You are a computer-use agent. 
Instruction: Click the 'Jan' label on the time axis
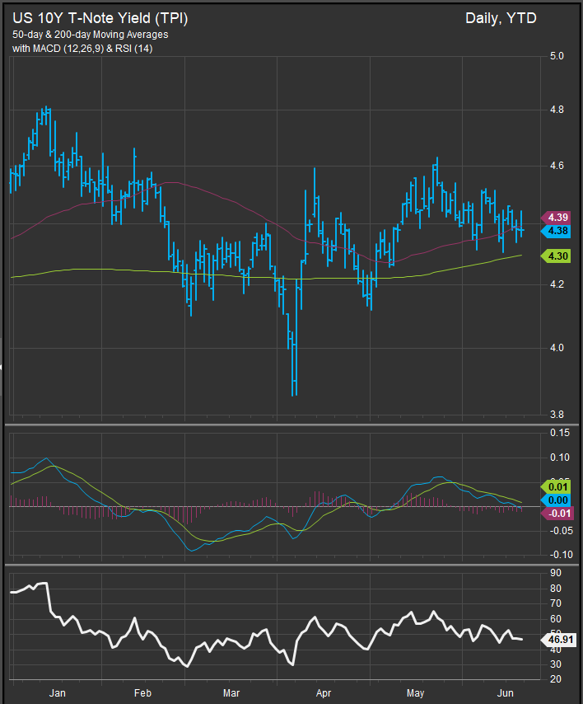(x=58, y=692)
